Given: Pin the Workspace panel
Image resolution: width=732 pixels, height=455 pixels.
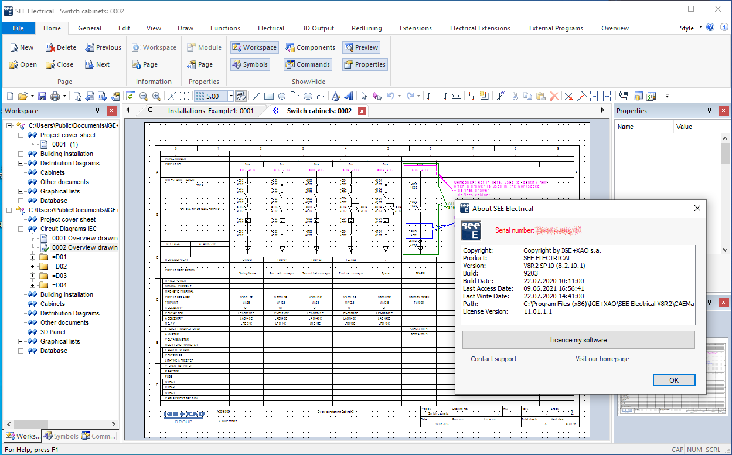Looking at the screenshot, I should click(x=97, y=111).
